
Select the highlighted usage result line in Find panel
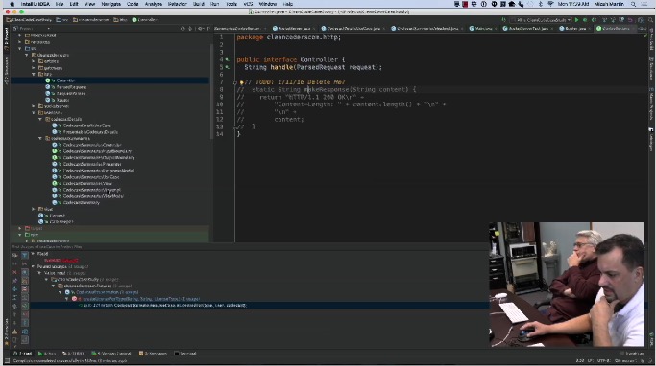tap(259, 306)
